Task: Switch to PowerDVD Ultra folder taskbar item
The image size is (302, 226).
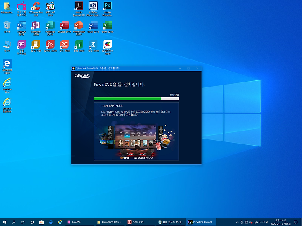Action: (x=110, y=222)
